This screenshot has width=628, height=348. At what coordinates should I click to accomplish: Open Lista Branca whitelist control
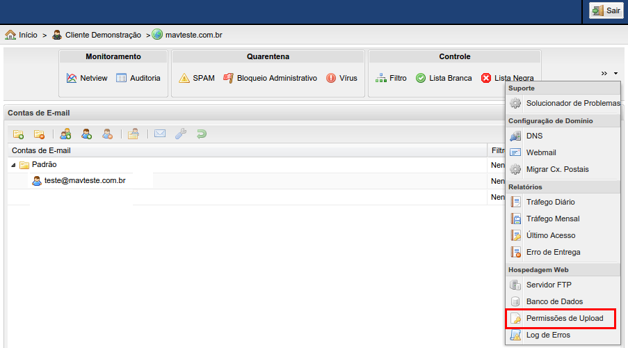click(450, 79)
